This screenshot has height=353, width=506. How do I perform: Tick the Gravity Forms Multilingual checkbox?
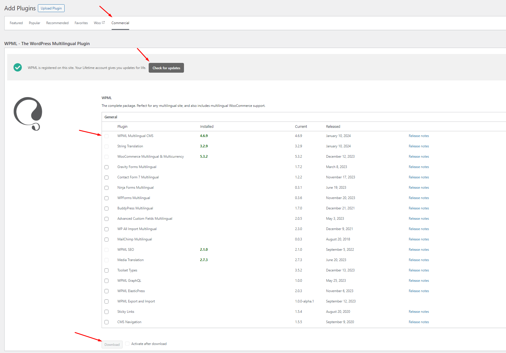106,167
